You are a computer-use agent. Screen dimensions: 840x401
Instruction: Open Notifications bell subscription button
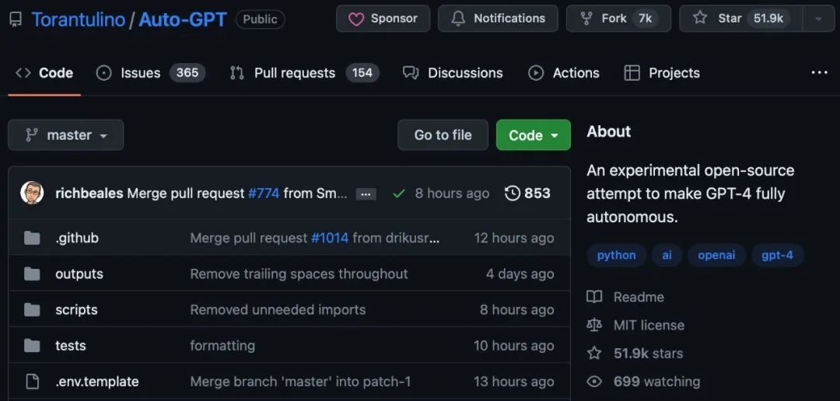pos(498,19)
